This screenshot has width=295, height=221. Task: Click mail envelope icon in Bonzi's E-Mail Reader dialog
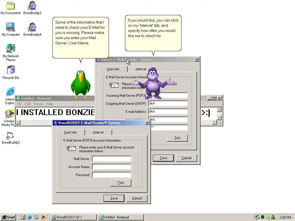tap(114, 85)
